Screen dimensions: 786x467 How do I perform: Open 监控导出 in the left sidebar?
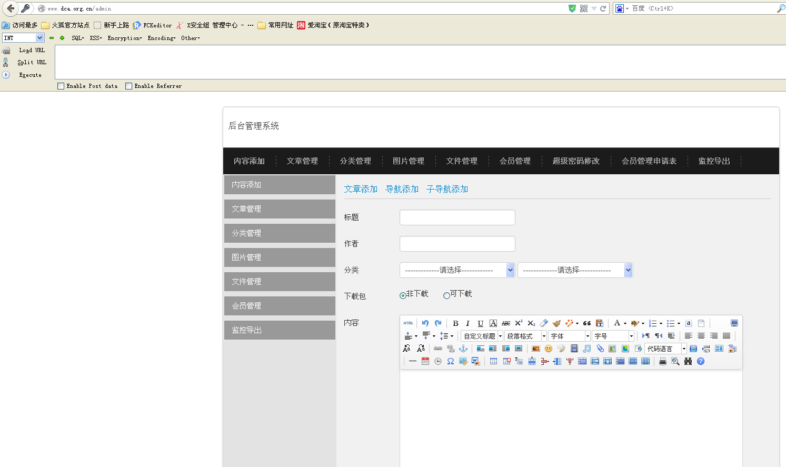click(280, 330)
